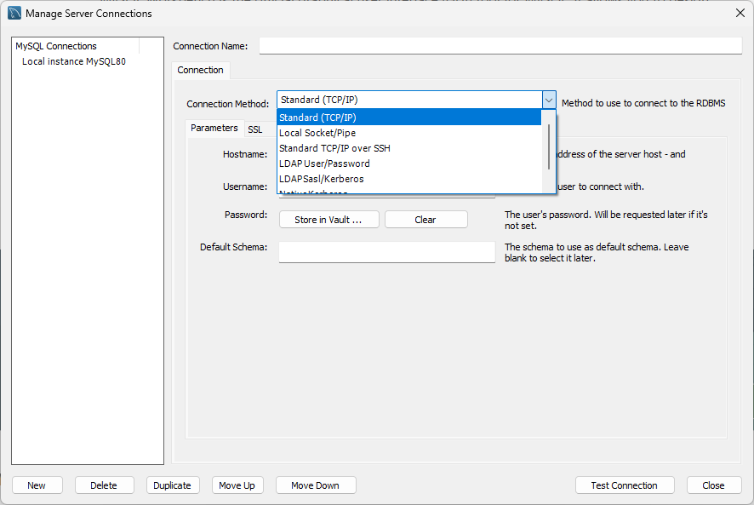Move connection down in list
754x505 pixels.
316,485
